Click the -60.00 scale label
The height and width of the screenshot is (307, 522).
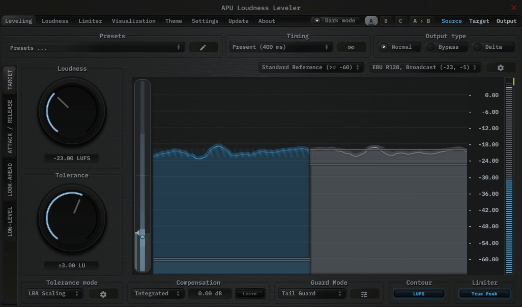click(x=488, y=259)
